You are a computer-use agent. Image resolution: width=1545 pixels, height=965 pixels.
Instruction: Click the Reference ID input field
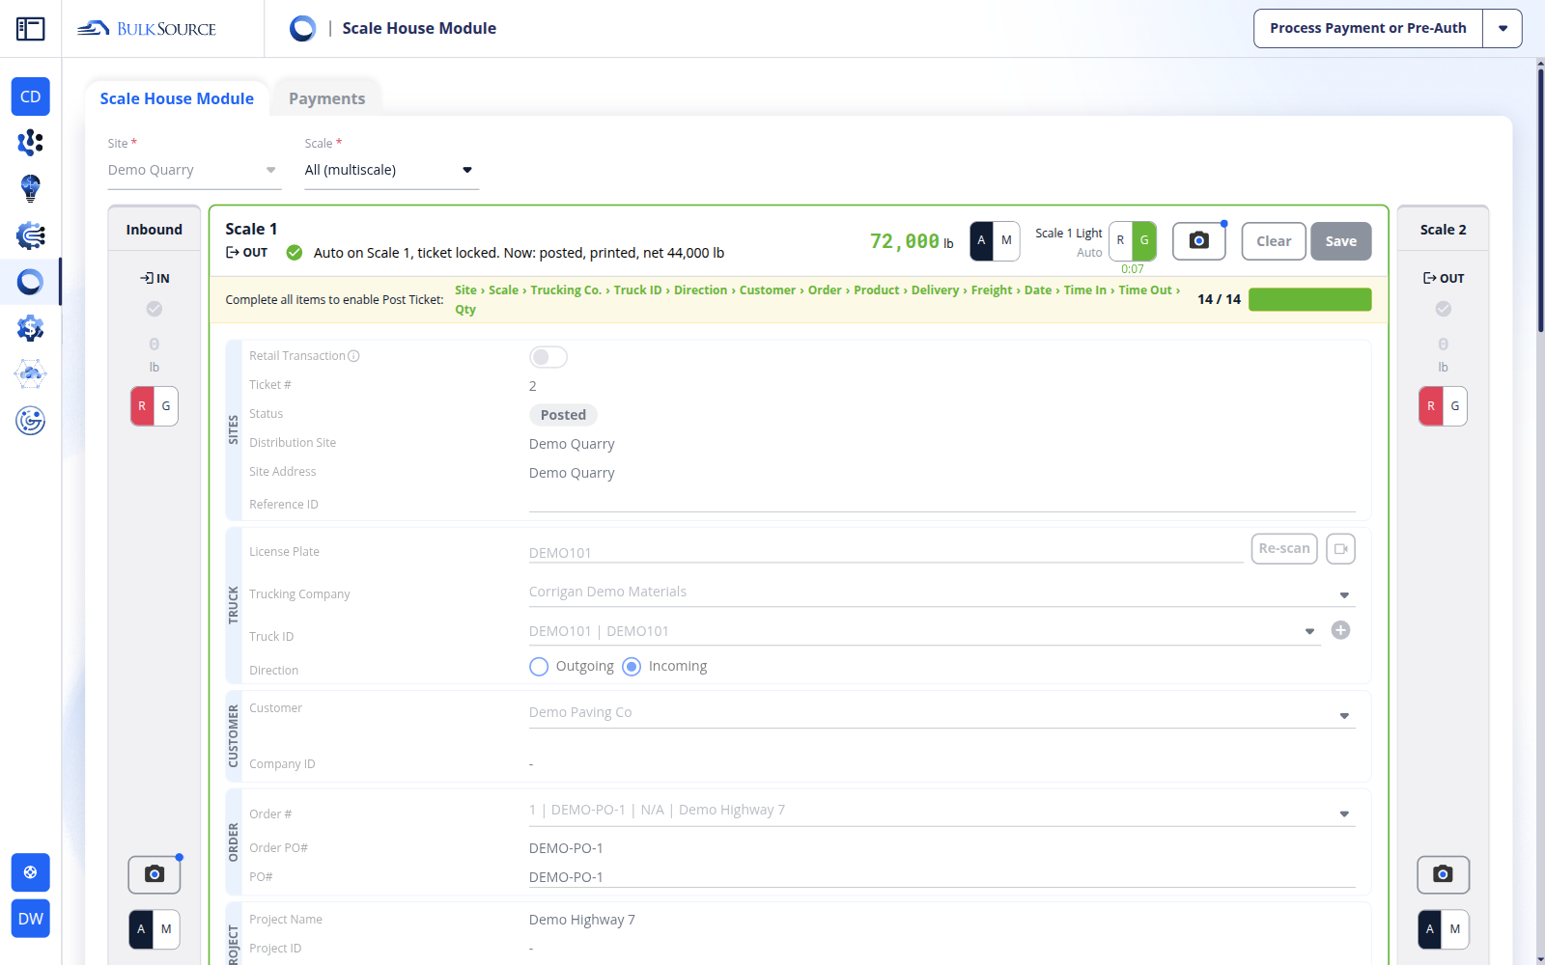942,502
